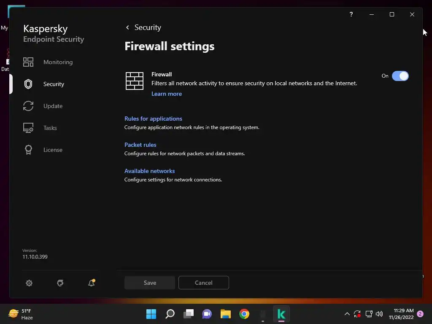Viewport: 432px width, 324px height.
Task: Click the Firewall settings heading
Action: tap(170, 46)
